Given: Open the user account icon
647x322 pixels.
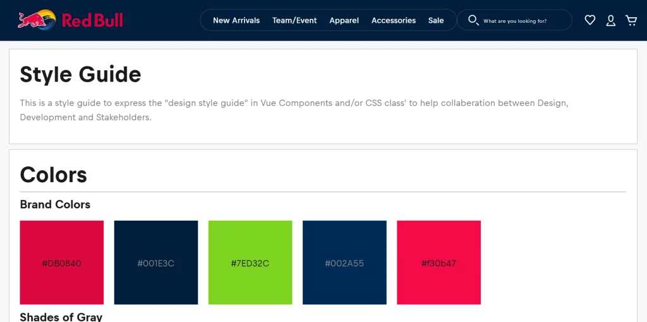Looking at the screenshot, I should click(x=610, y=20).
